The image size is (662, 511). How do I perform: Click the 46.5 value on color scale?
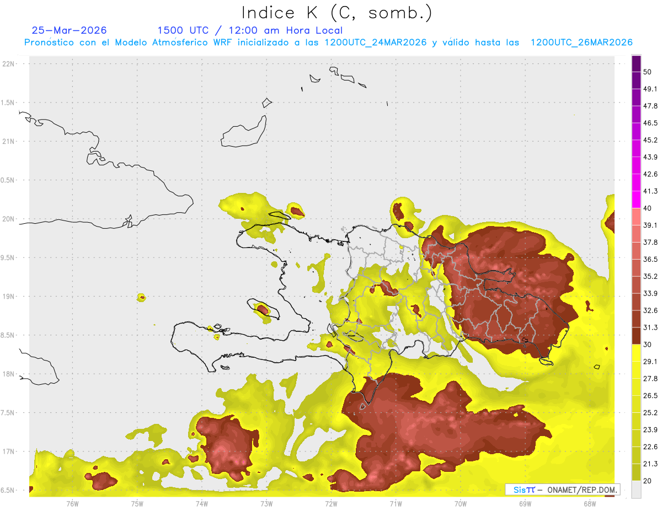pyautogui.click(x=651, y=123)
